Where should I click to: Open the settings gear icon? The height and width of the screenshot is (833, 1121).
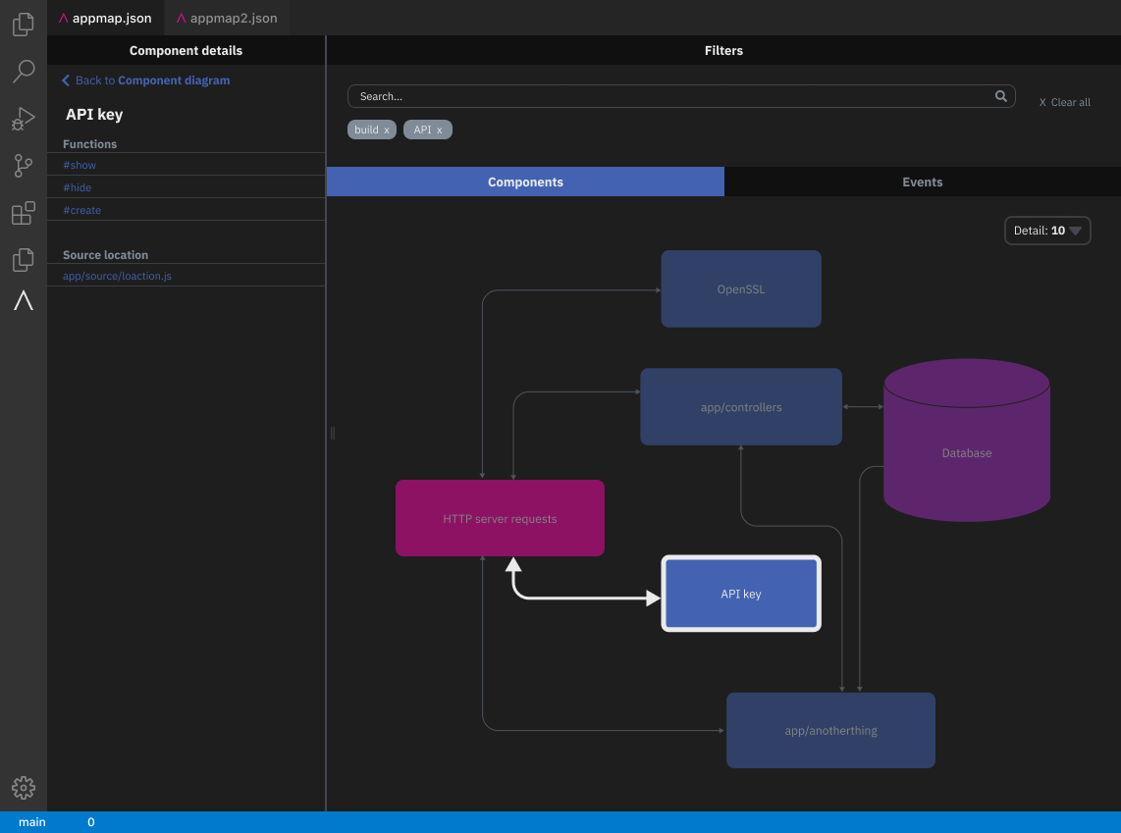tap(23, 787)
